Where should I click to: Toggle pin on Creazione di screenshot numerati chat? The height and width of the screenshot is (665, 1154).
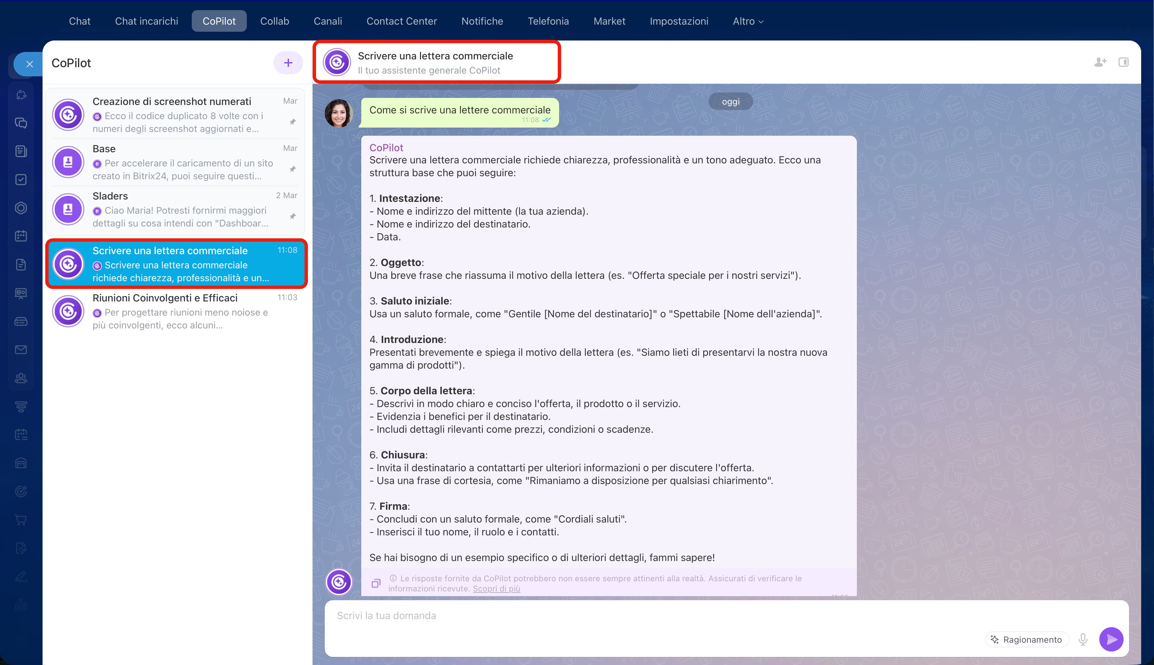click(x=293, y=122)
